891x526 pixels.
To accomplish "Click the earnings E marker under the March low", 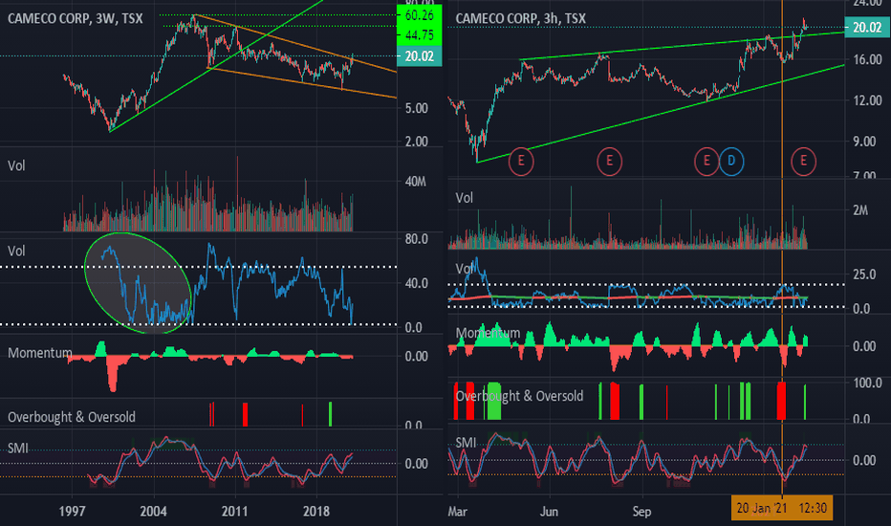I will (x=520, y=161).
